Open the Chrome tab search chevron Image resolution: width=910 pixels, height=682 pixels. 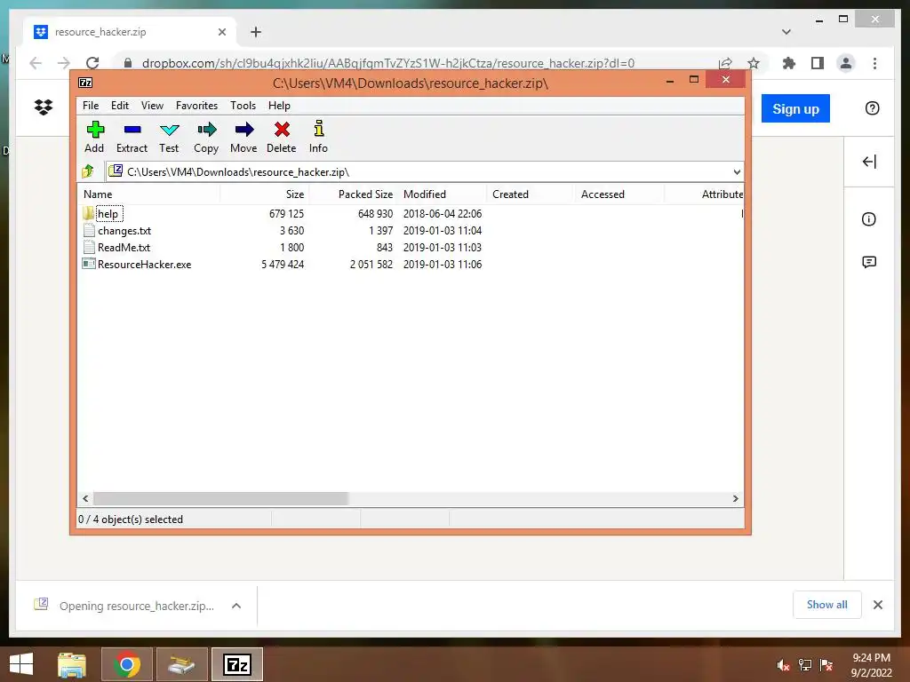coord(786,32)
